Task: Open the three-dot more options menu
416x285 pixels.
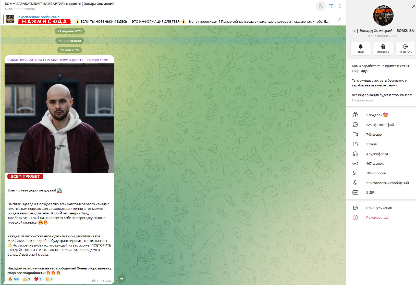Action: pyautogui.click(x=340, y=6)
